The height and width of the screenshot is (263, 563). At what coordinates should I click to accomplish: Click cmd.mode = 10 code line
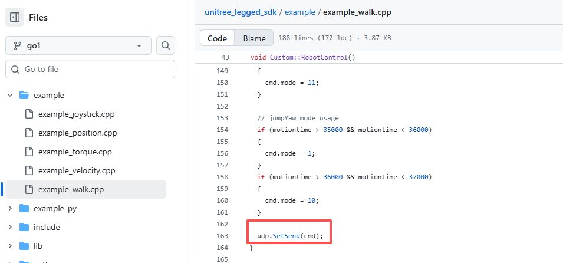click(x=292, y=200)
